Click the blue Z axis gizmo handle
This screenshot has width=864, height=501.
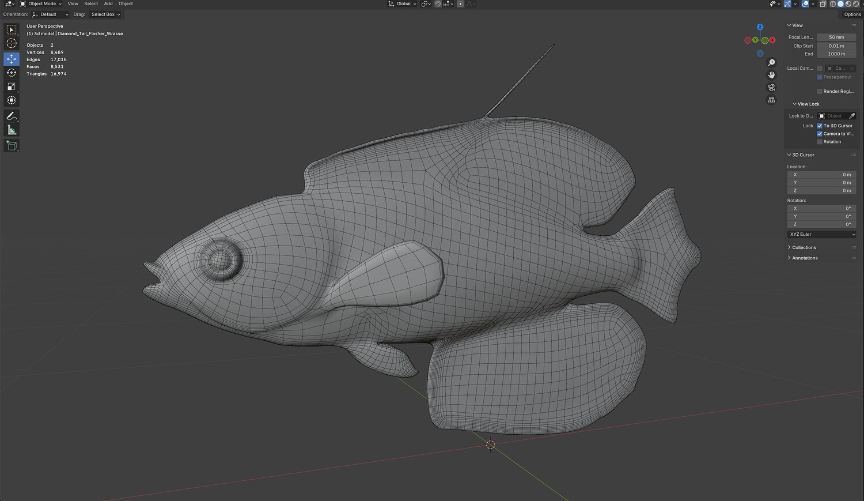coord(760,27)
